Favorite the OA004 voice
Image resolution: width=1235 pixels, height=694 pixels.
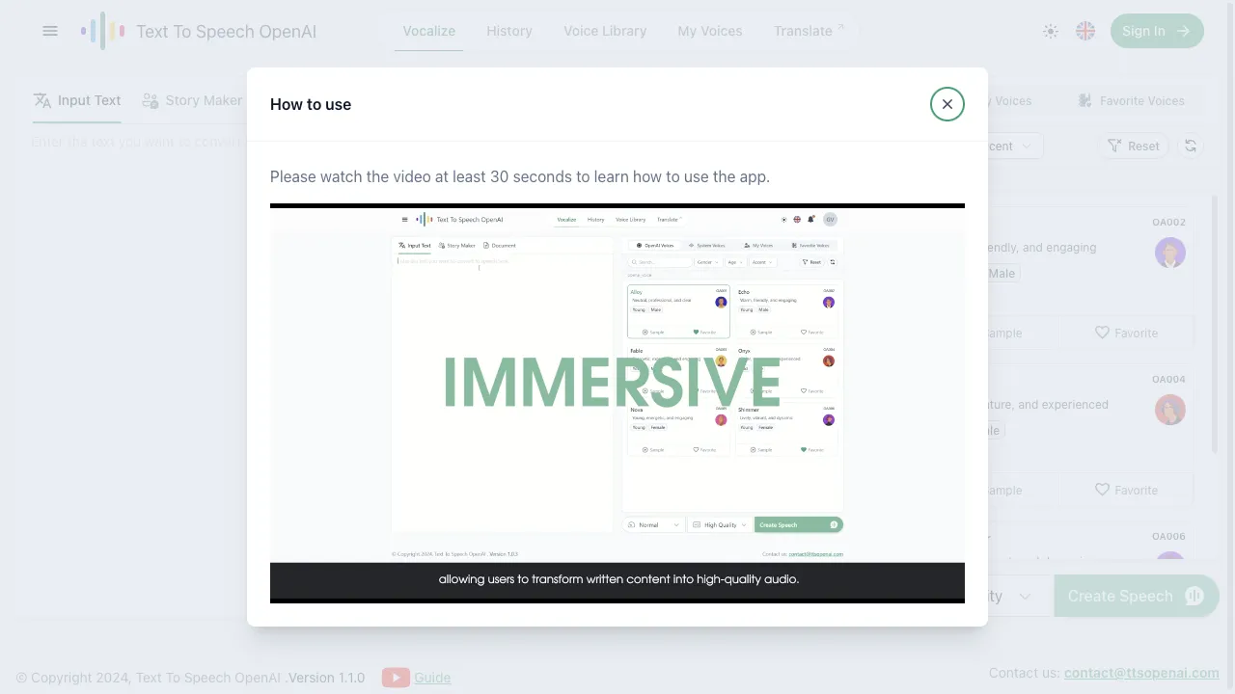(x=1126, y=490)
